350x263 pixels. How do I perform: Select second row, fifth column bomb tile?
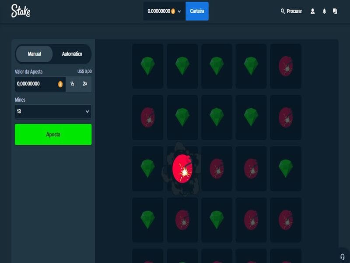(286, 117)
